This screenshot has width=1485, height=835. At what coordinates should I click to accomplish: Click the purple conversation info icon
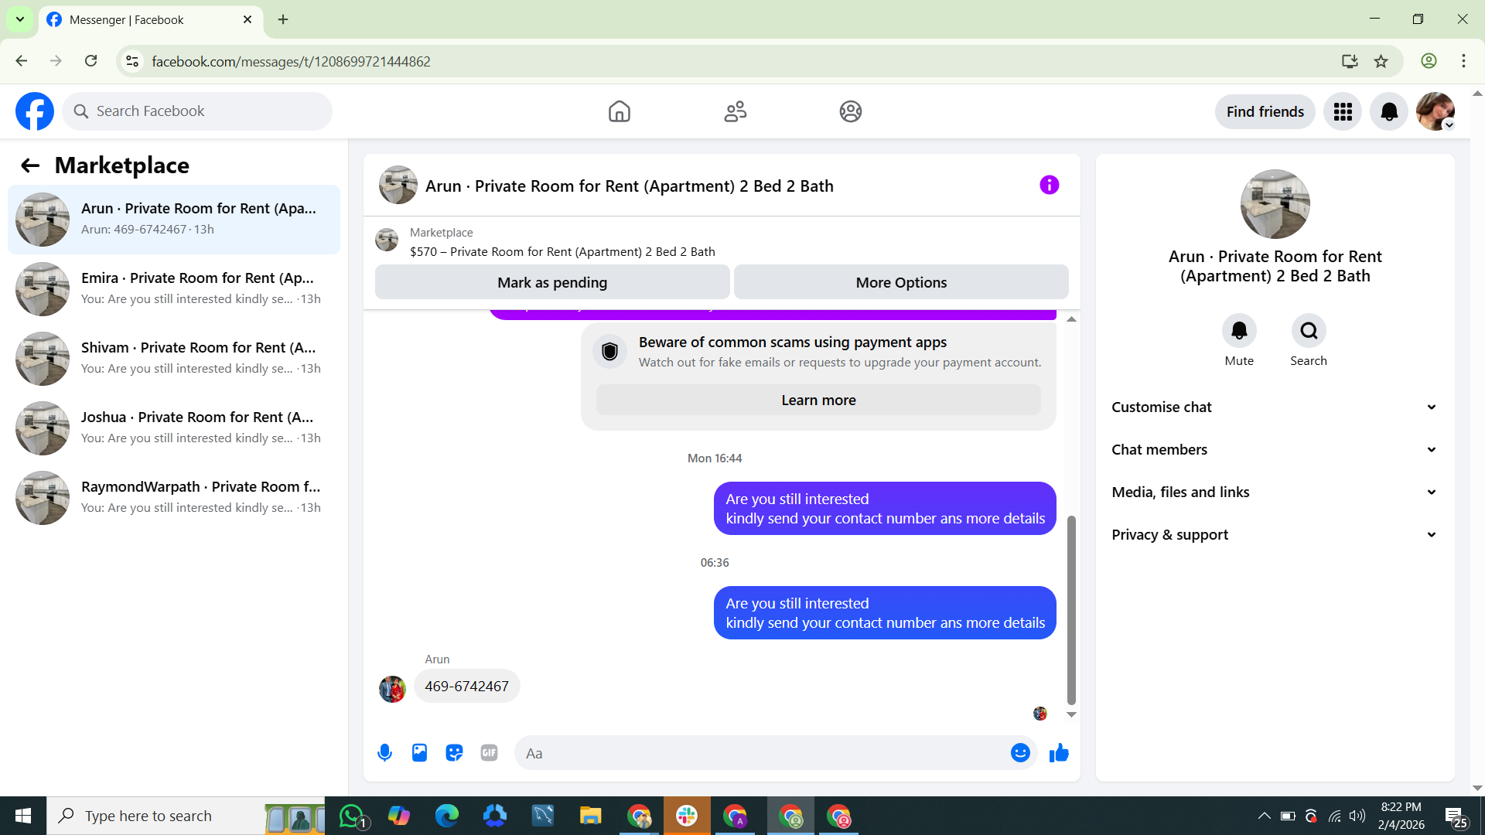click(x=1049, y=186)
